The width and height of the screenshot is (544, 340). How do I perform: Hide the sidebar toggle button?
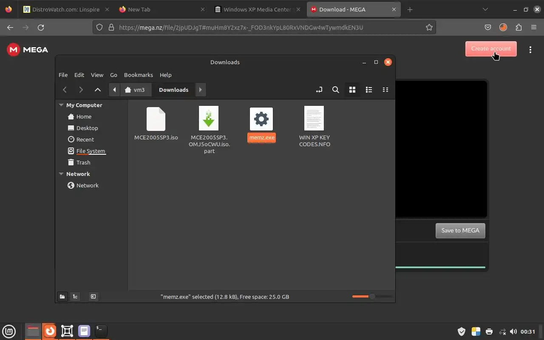(93, 297)
